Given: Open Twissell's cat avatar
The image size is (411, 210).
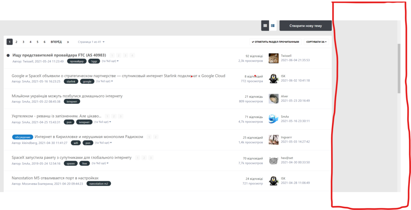Looking at the screenshot, I should (x=273, y=58).
